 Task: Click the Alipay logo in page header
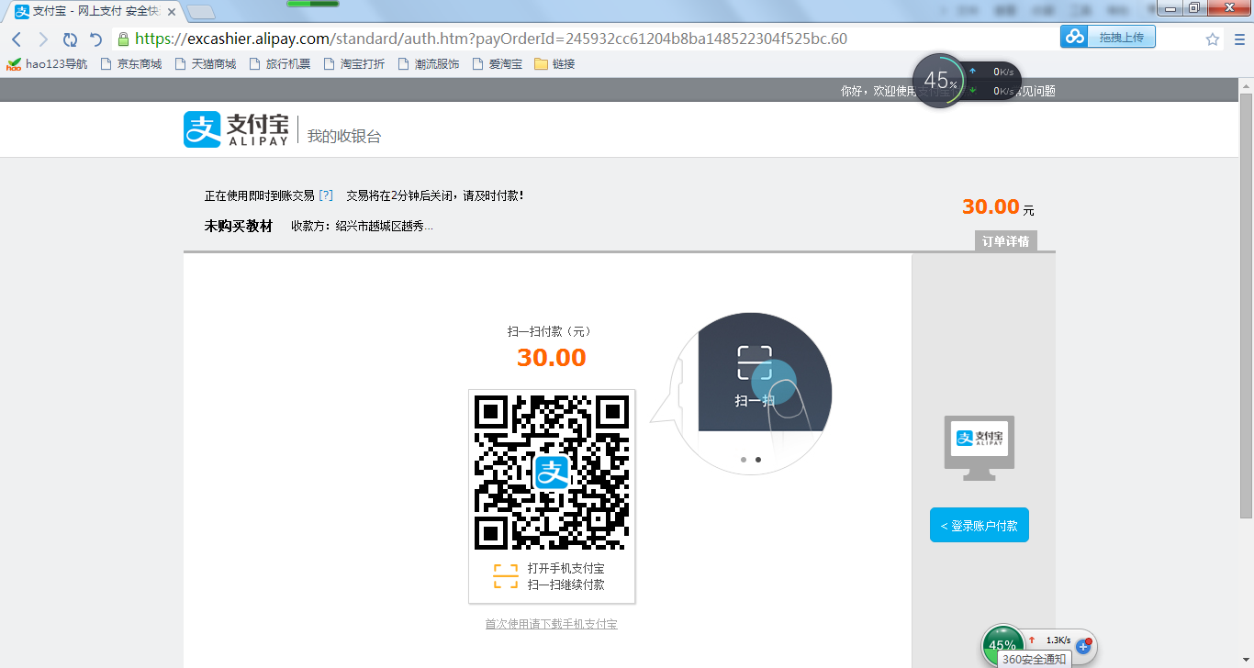pos(236,129)
